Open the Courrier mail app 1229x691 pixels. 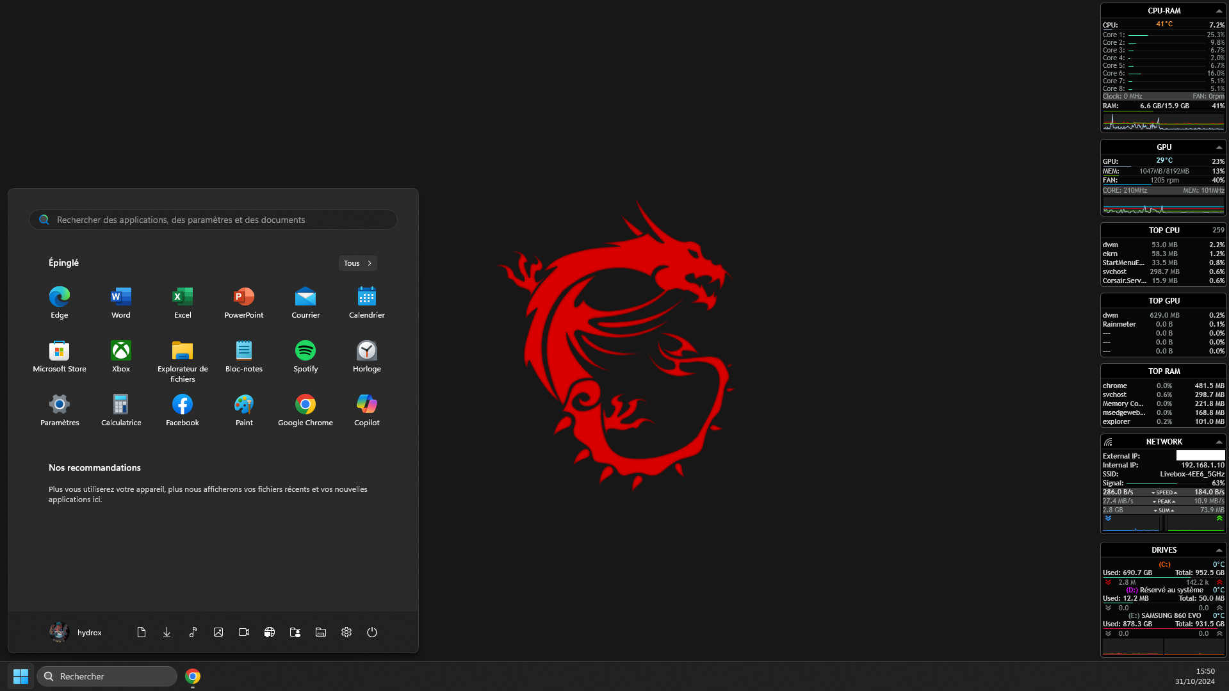[x=305, y=302]
